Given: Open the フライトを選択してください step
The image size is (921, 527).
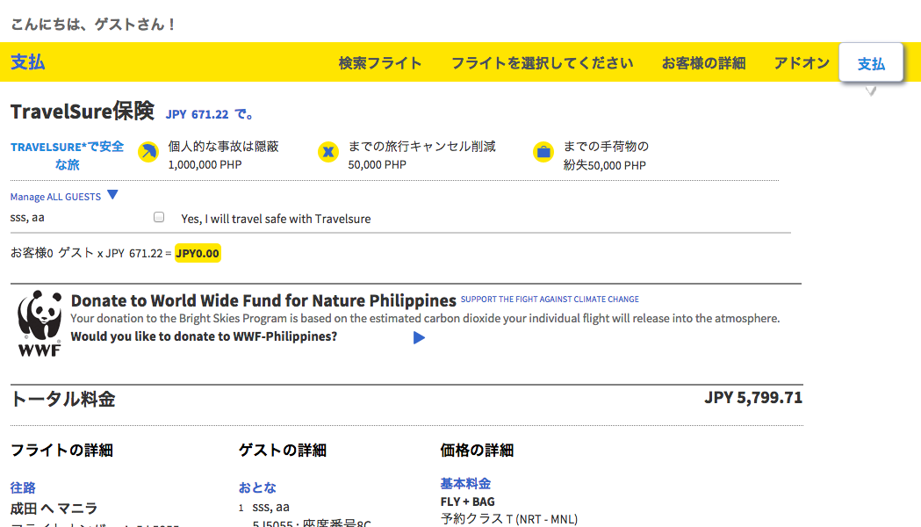Looking at the screenshot, I should pyautogui.click(x=542, y=63).
